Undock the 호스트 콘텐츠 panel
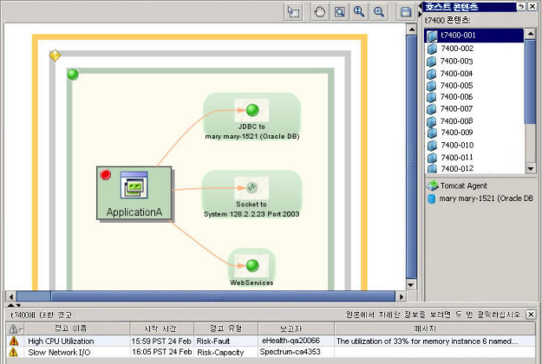The width and height of the screenshot is (542, 364). [x=521, y=6]
